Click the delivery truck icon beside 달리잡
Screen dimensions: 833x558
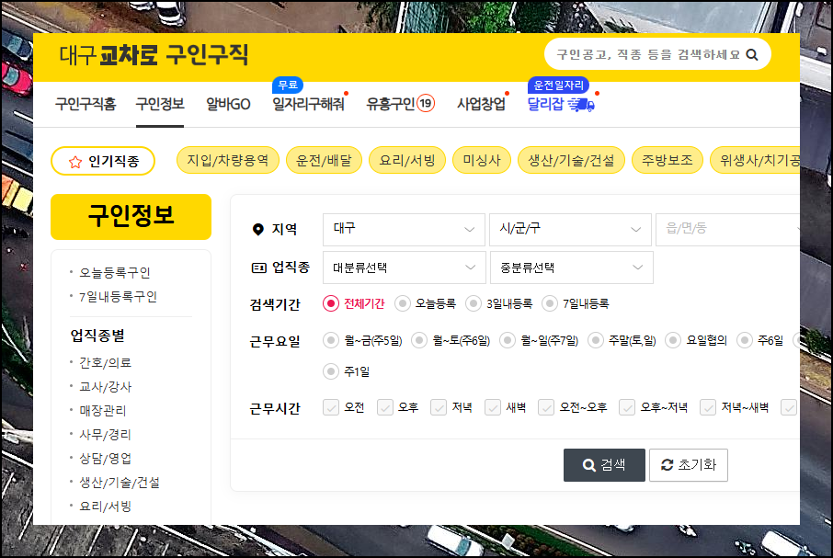(x=581, y=105)
